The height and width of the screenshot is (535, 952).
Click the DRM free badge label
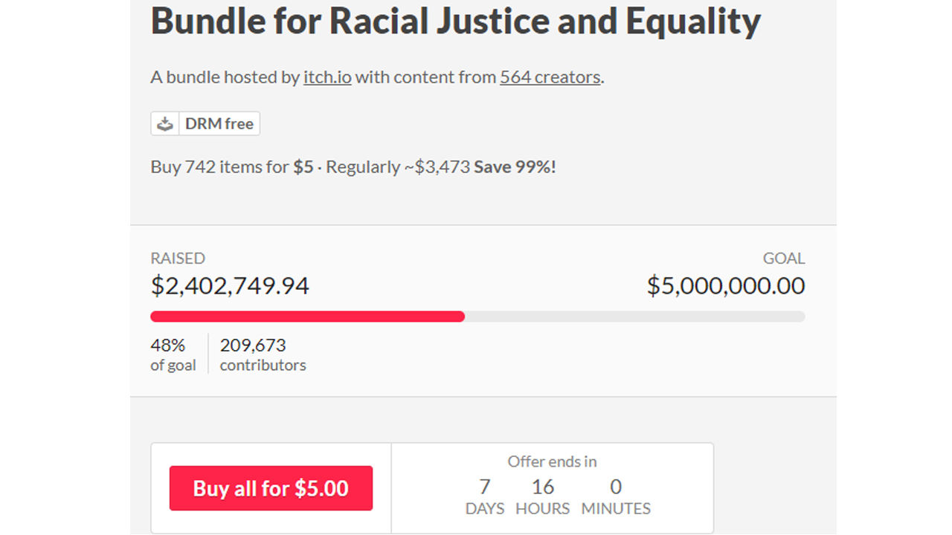(219, 124)
